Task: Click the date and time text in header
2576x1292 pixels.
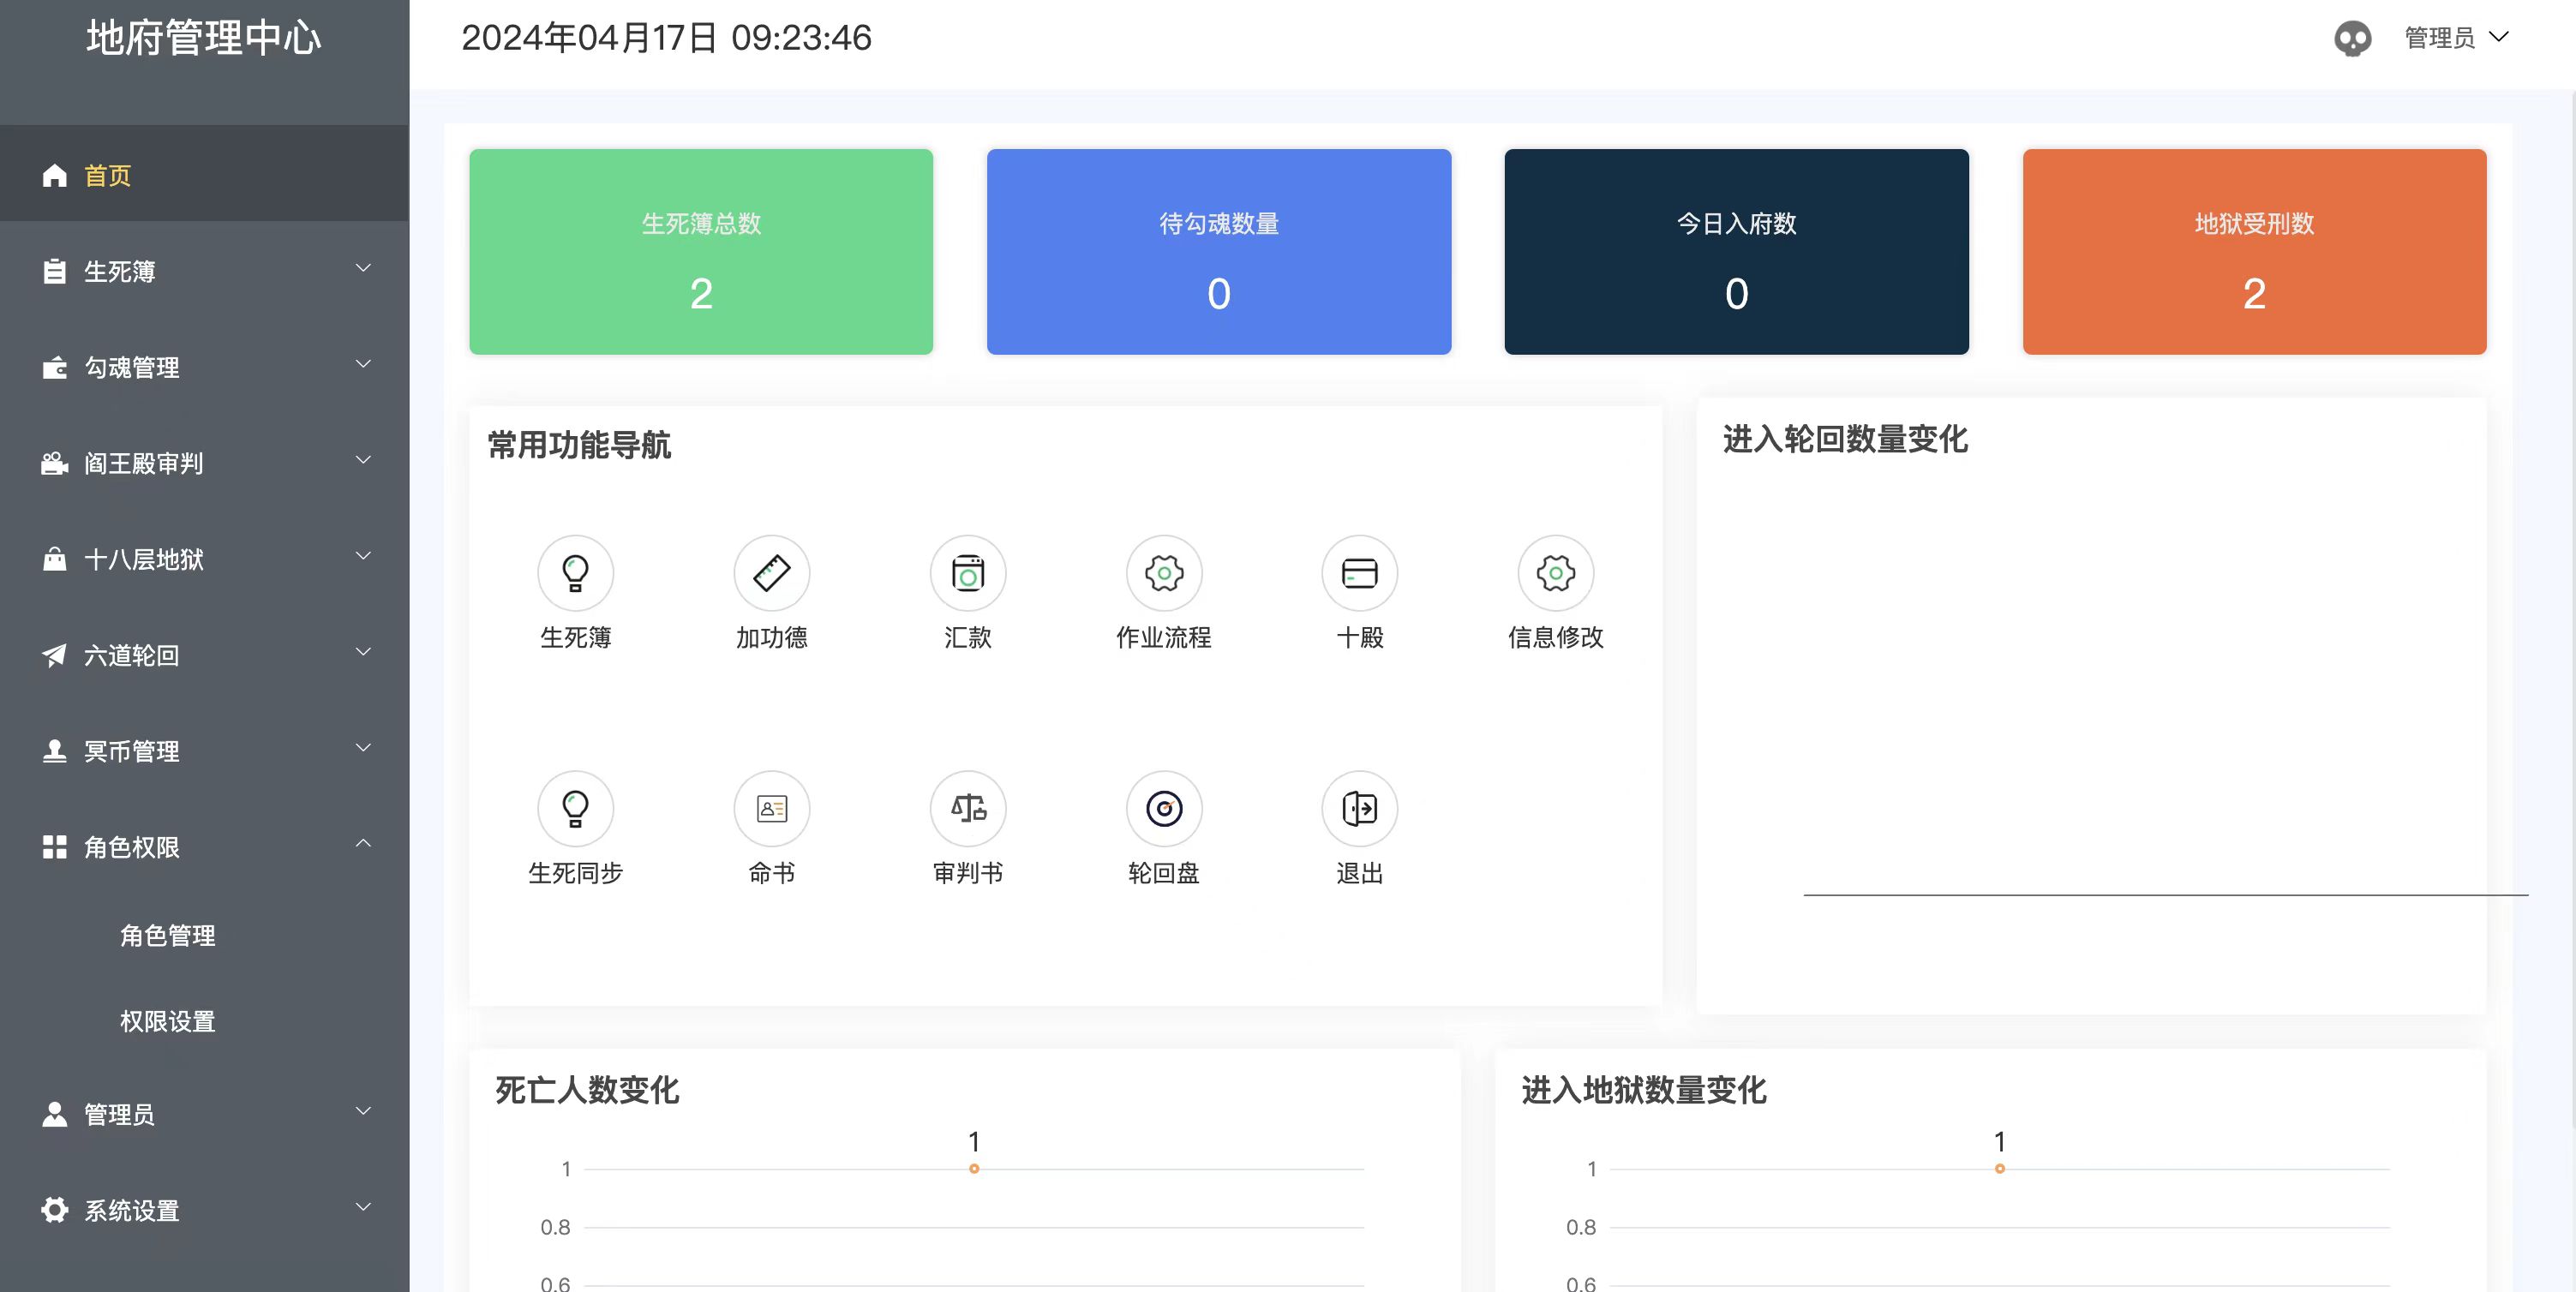Action: 666,38
